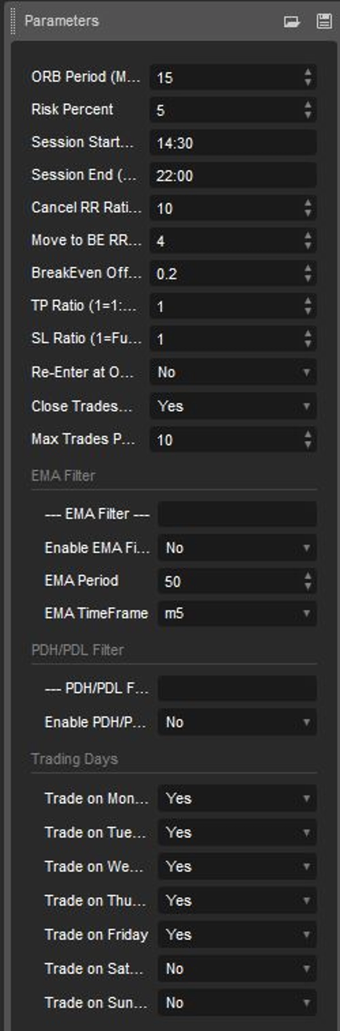Click the save parameters floppy disk icon
Screen dimensions: 340x1031
(324, 22)
